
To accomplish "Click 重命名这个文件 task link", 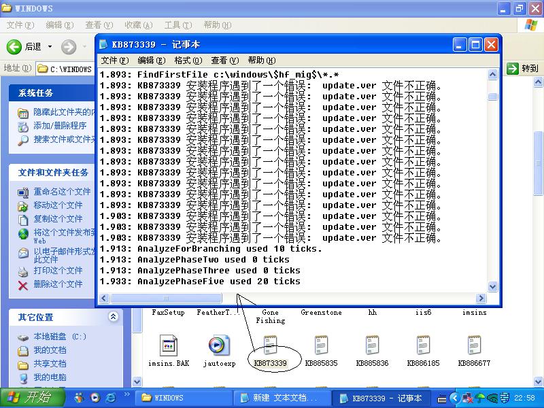I will click(x=62, y=192).
